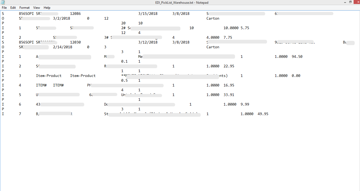Restore down the Notepad window
Image resolution: width=360 pixels, height=191 pixels.
(x=350, y=2)
